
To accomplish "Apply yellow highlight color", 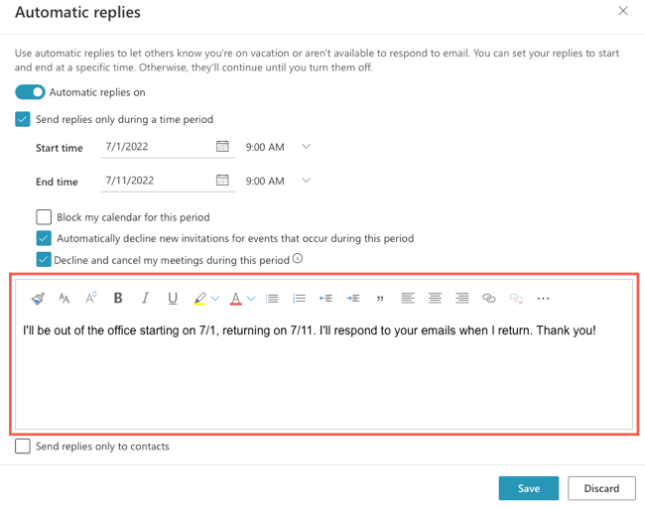I will 199,299.
